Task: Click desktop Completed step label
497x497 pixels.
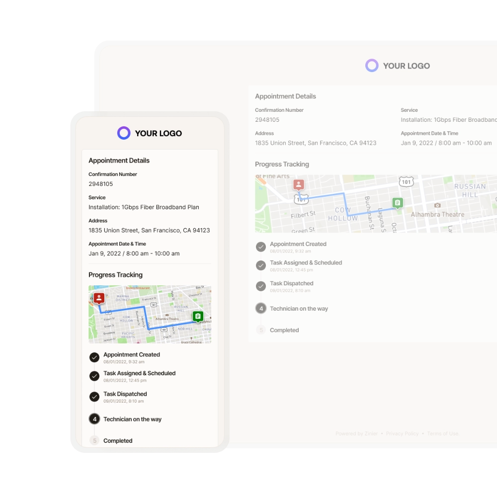Action: click(x=284, y=331)
